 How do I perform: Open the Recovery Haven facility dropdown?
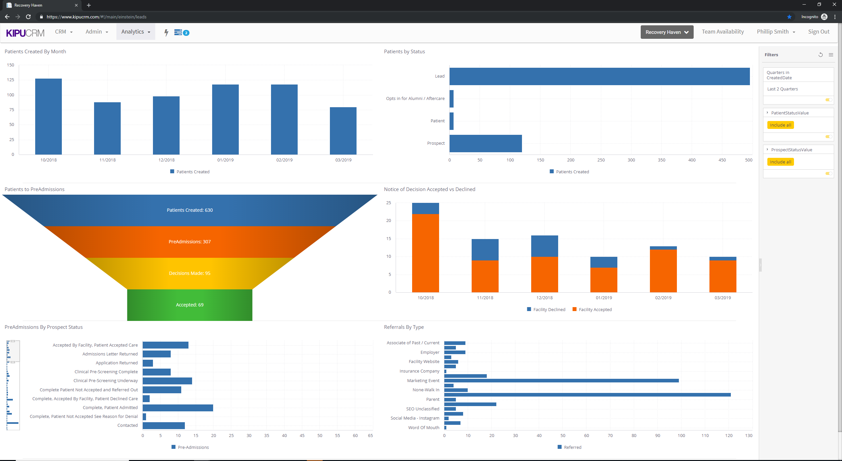[667, 32]
